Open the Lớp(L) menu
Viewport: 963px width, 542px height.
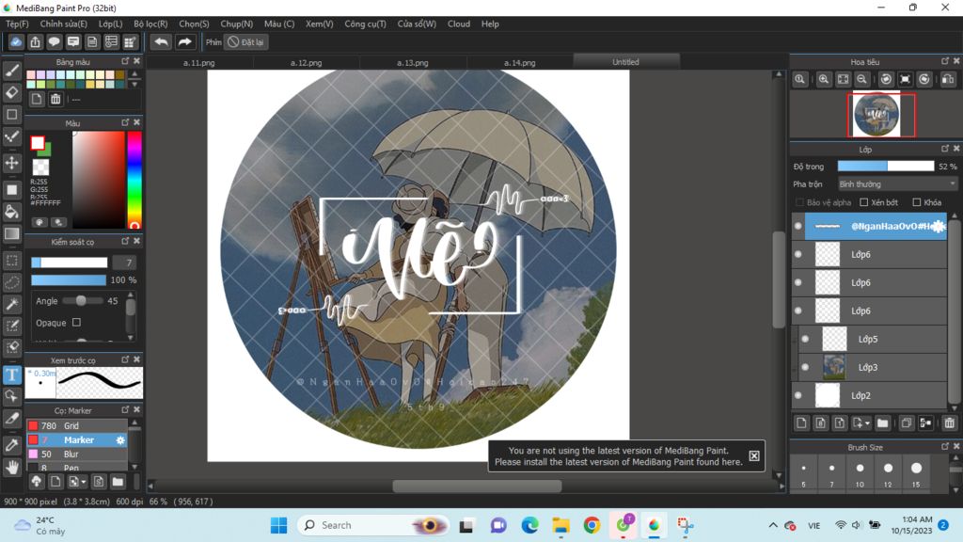(111, 24)
